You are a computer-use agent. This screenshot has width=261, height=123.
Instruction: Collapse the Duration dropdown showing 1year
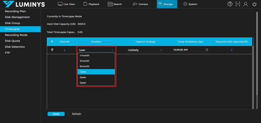click(x=96, y=50)
